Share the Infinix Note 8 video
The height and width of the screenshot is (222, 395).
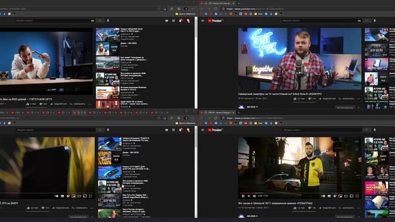(328, 99)
